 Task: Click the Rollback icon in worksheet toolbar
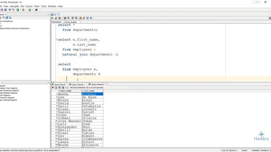[x=76, y=18]
